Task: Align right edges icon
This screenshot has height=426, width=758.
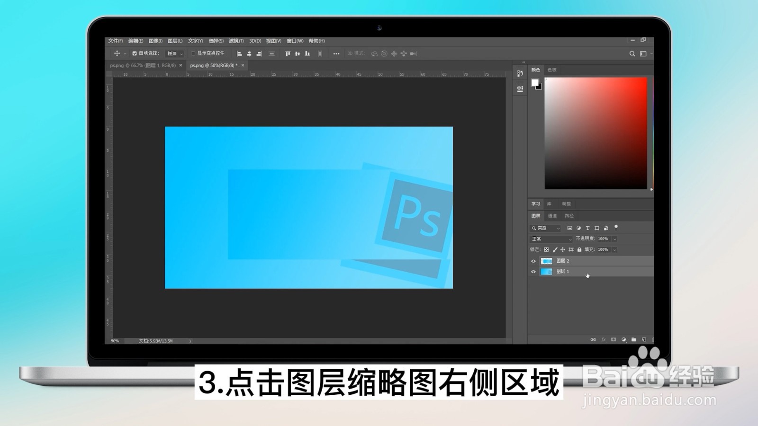Action: pyautogui.click(x=259, y=53)
